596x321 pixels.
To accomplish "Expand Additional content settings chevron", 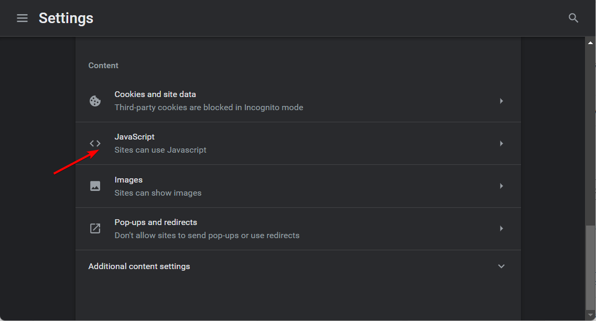I will [x=501, y=266].
